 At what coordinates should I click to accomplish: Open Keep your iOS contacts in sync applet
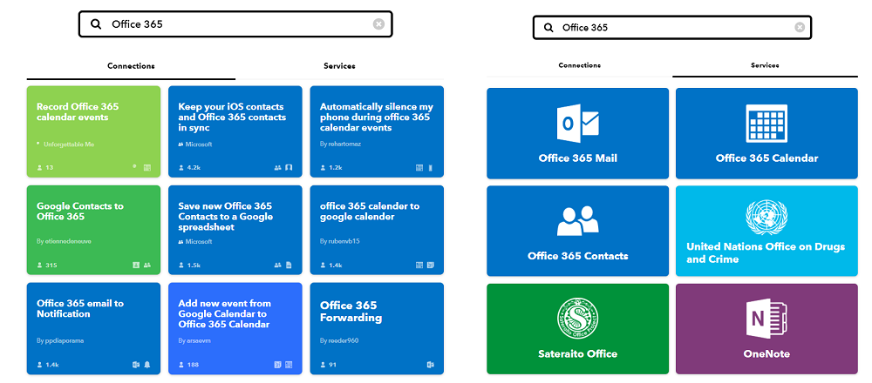click(235, 131)
